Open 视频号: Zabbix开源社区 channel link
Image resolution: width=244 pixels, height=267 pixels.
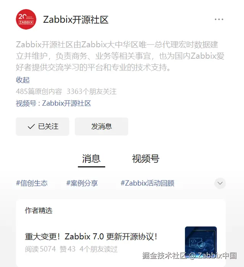53,103
